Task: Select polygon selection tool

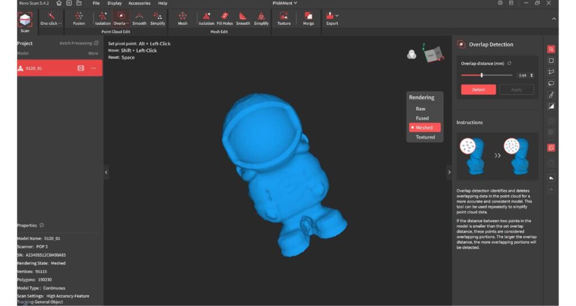Action: click(x=551, y=72)
